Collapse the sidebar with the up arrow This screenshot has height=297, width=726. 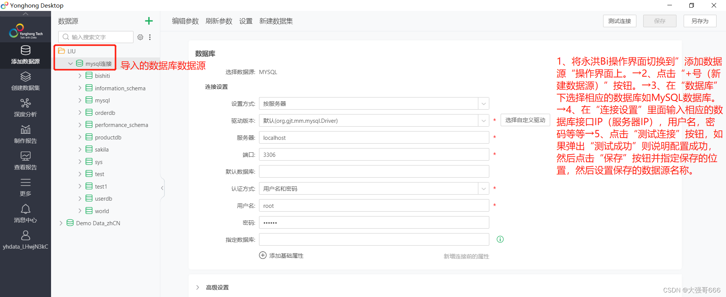(25, 14)
